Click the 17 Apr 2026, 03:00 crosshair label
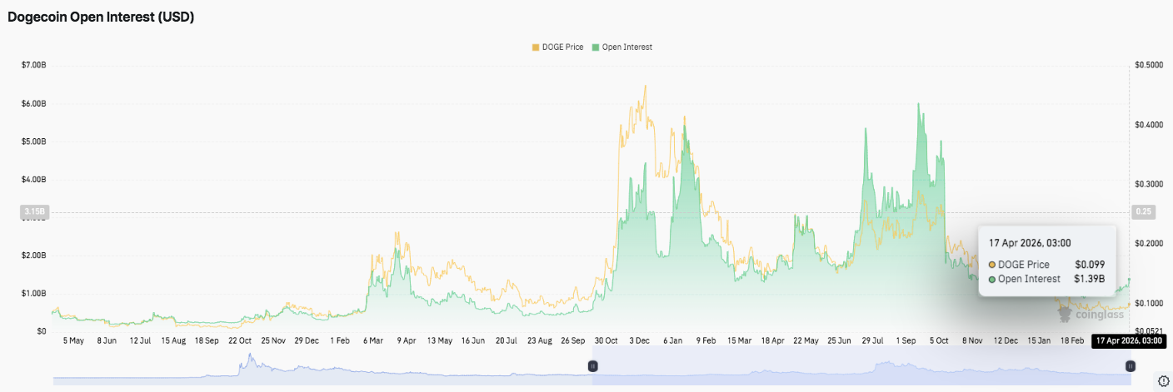Image resolution: width=1173 pixels, height=392 pixels. point(1127,340)
